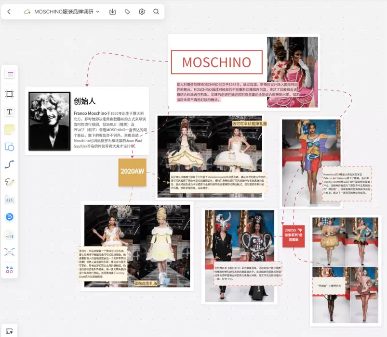Toggle the minimap icon at bottom left
The image size is (387, 337).
tap(9, 331)
